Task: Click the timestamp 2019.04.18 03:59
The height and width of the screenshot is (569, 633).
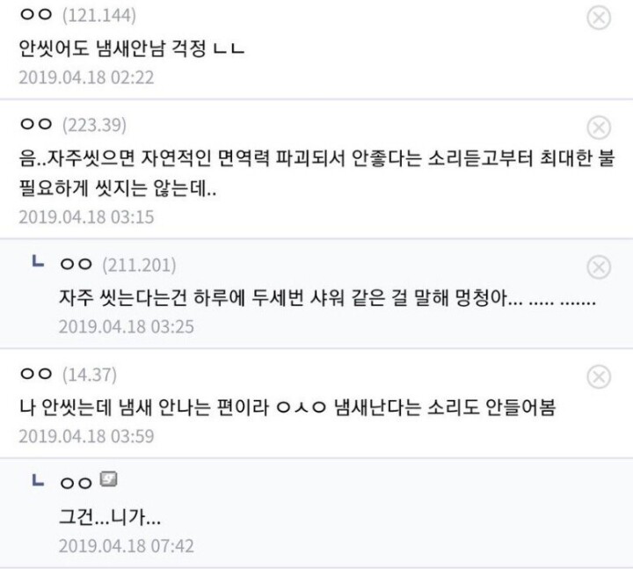Action: click(86, 437)
